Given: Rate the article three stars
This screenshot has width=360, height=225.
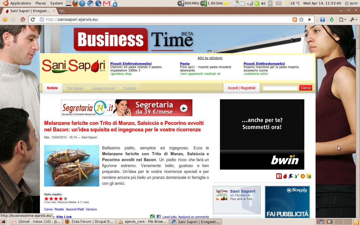Looking at the screenshot, I should (56, 199).
